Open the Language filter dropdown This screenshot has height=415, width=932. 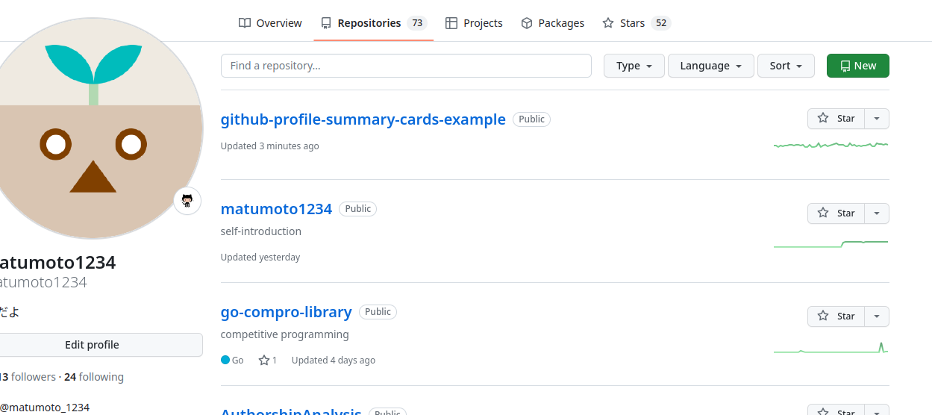coord(711,66)
